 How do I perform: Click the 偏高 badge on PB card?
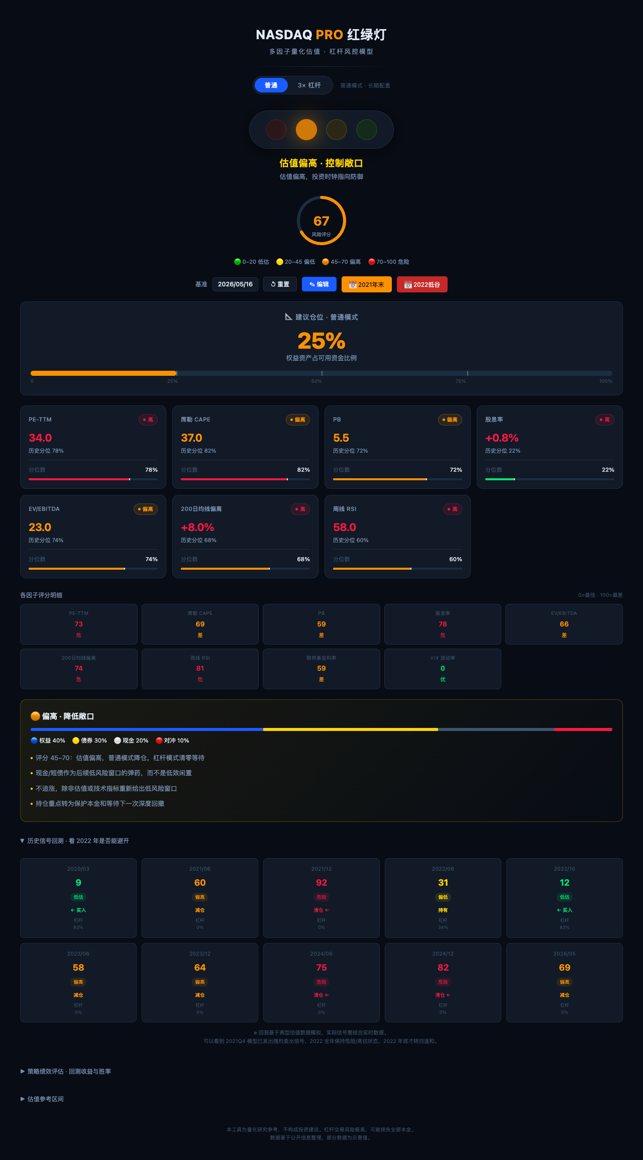tap(450, 420)
